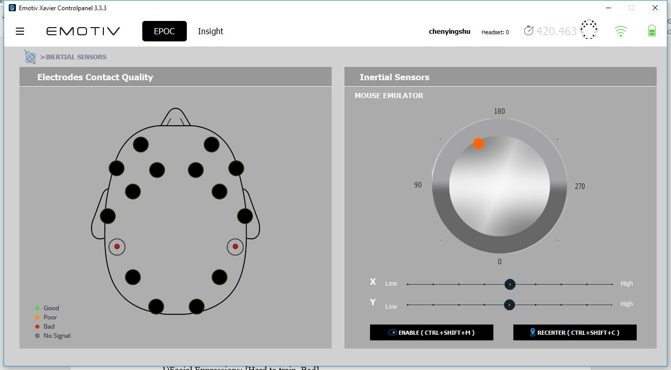
Task: Click the 90 degree label
Action: tap(418, 185)
